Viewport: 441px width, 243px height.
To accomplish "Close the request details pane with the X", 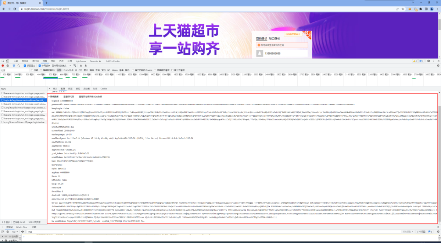I will [50, 88].
